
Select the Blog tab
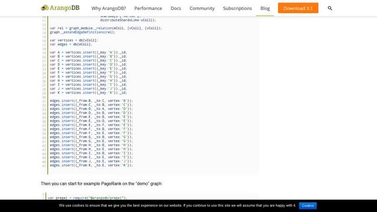click(x=265, y=8)
